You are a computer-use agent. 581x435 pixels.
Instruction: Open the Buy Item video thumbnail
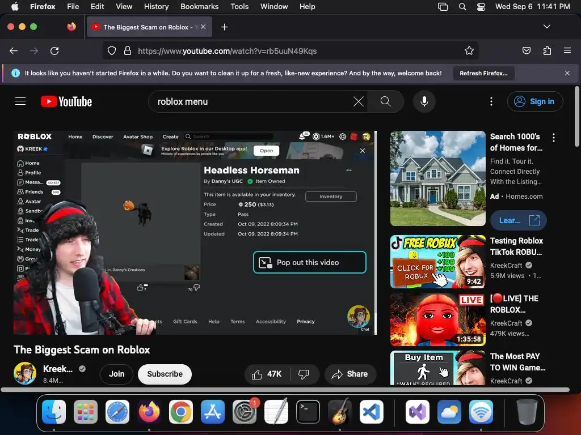(x=437, y=368)
